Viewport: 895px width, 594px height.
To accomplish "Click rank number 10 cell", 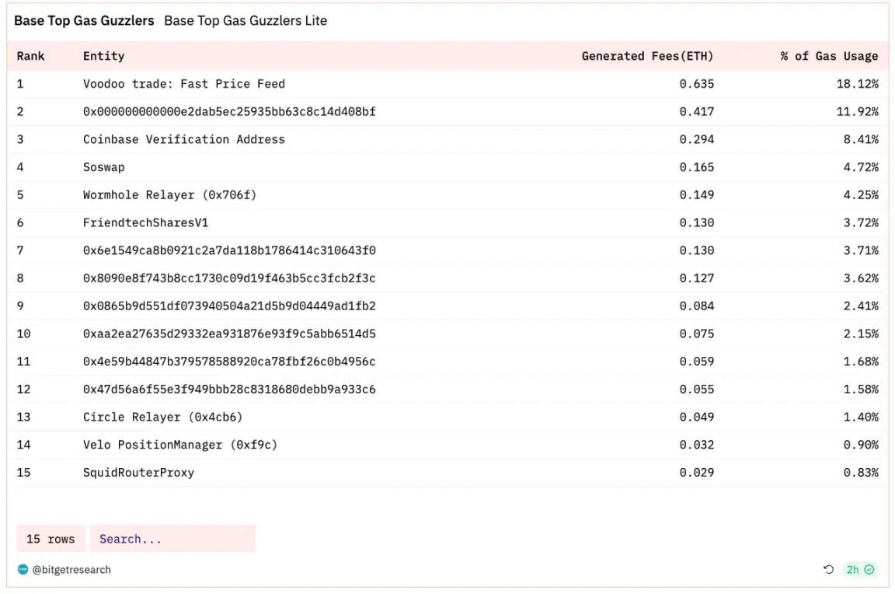I will pos(23,334).
